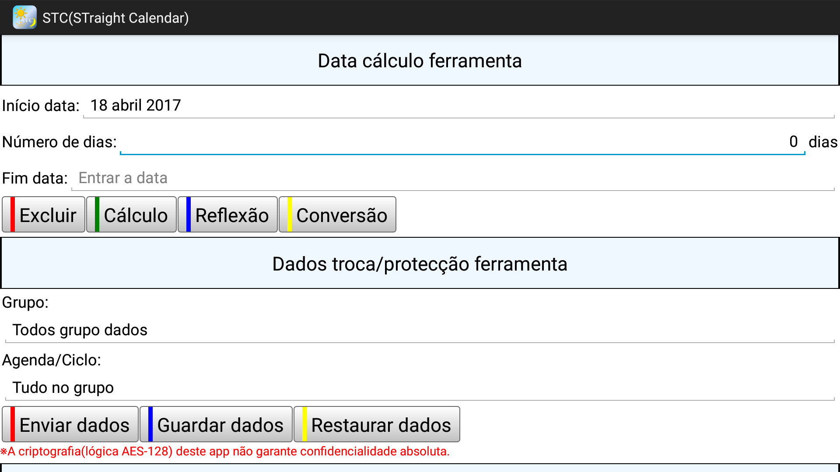840x472 pixels.
Task: Click the STC(STraight Calendar) title text
Action: coord(115,18)
